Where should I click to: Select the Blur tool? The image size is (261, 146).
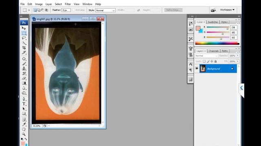tap(24, 88)
